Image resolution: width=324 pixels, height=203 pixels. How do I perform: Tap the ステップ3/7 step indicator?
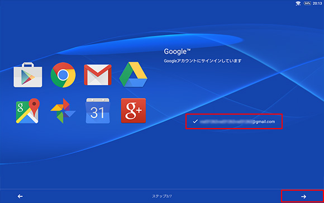point(162,196)
